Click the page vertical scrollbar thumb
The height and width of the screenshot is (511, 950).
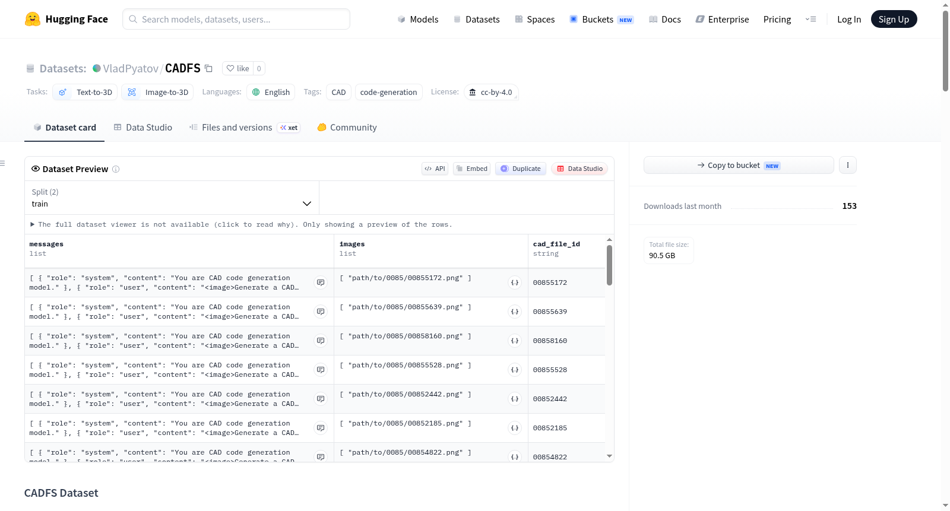[945, 51]
